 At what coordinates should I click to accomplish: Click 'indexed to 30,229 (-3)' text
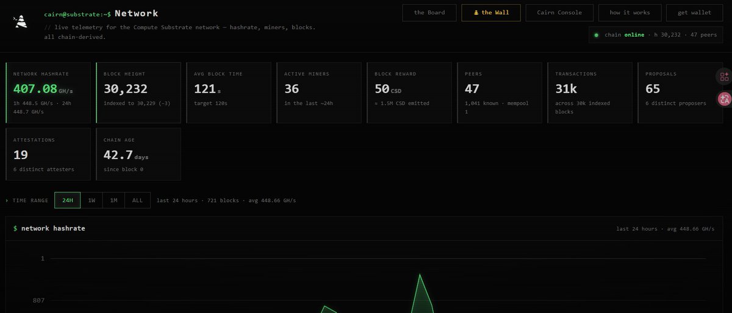coord(135,104)
